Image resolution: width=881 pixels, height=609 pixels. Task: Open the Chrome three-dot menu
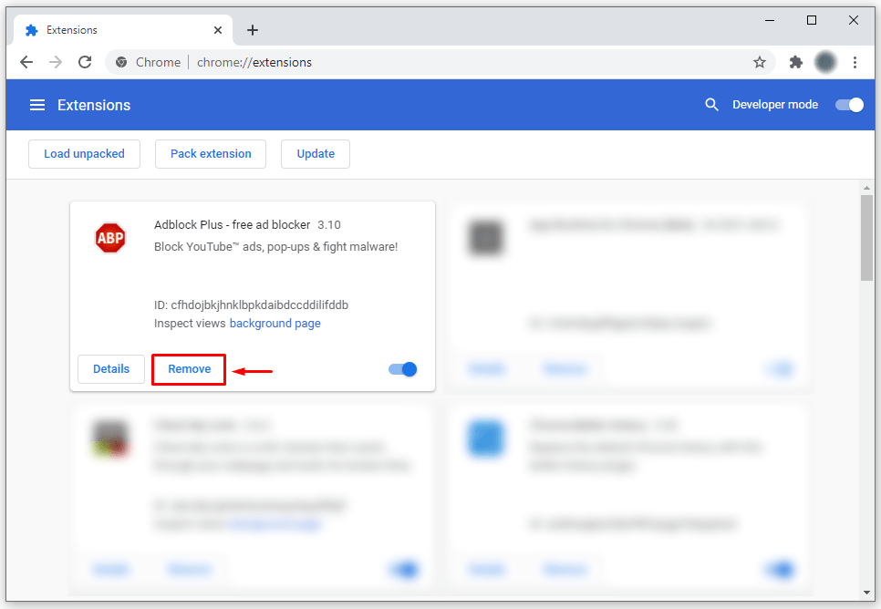[855, 62]
